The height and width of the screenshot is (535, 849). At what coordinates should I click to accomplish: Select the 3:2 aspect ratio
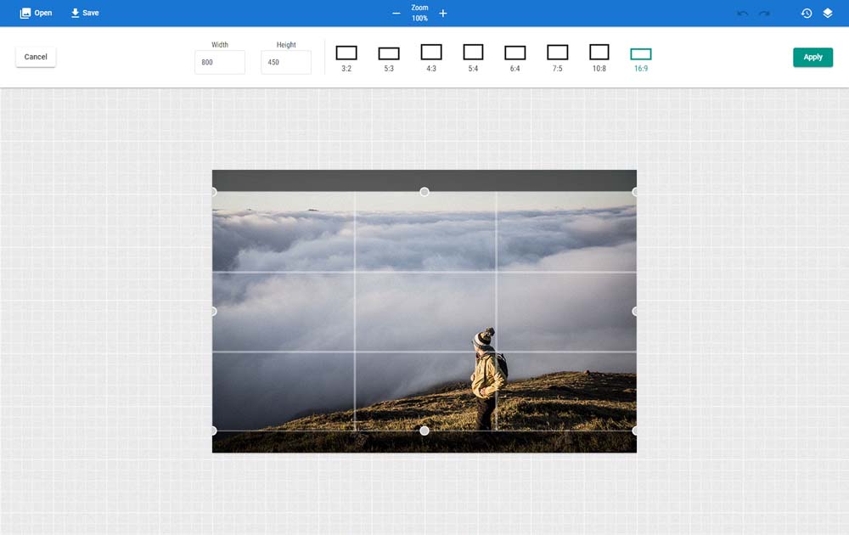(346, 59)
